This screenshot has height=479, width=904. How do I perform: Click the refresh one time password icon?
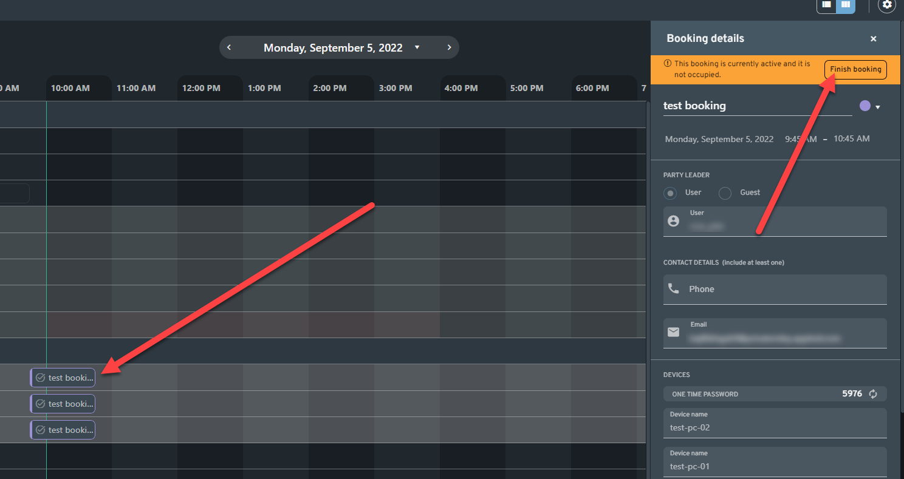pyautogui.click(x=873, y=394)
